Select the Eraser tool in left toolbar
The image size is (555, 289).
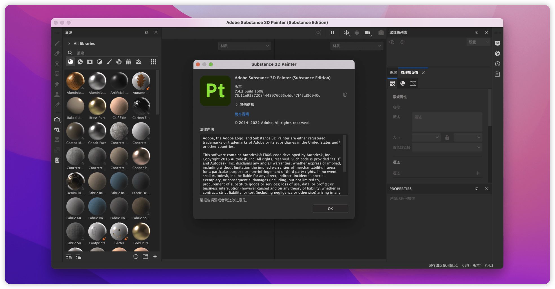(x=57, y=53)
